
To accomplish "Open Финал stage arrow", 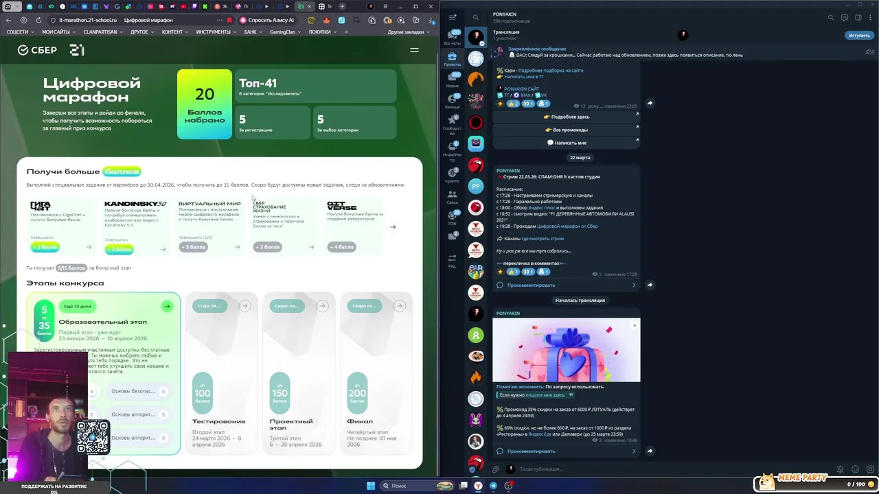I will pos(399,306).
